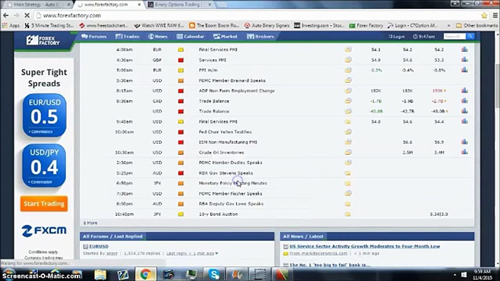Click the Forex Factory logo
This screenshot has height=281, width=500.
43,40
